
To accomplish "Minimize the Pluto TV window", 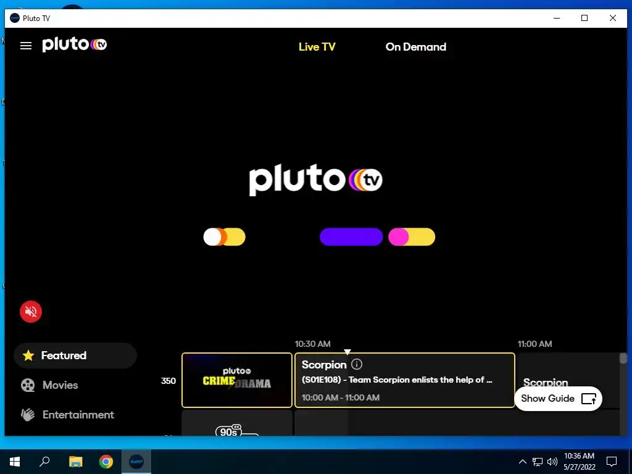I will pos(557,18).
